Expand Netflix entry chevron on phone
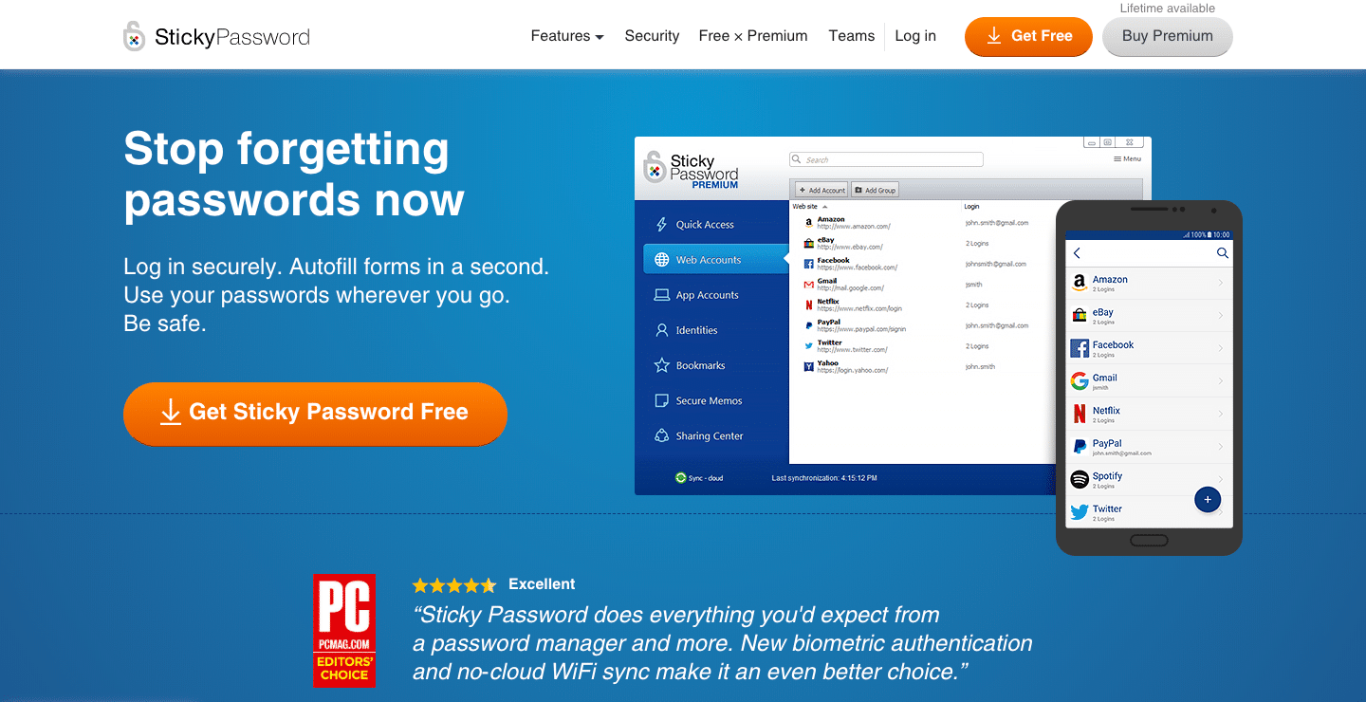 [x=1221, y=414]
